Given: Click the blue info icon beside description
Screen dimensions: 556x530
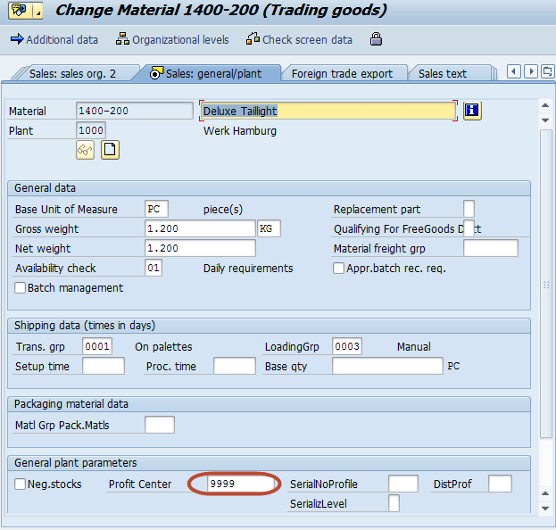Looking at the screenshot, I should pyautogui.click(x=472, y=111).
